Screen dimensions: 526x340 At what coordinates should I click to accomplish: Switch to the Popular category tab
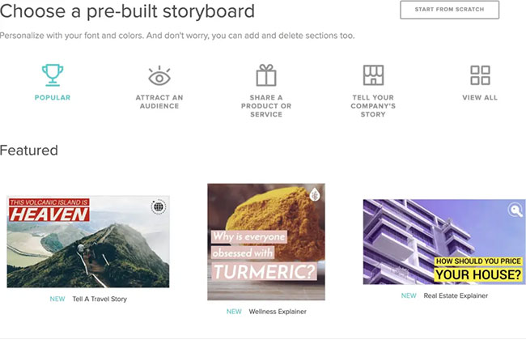click(x=53, y=98)
